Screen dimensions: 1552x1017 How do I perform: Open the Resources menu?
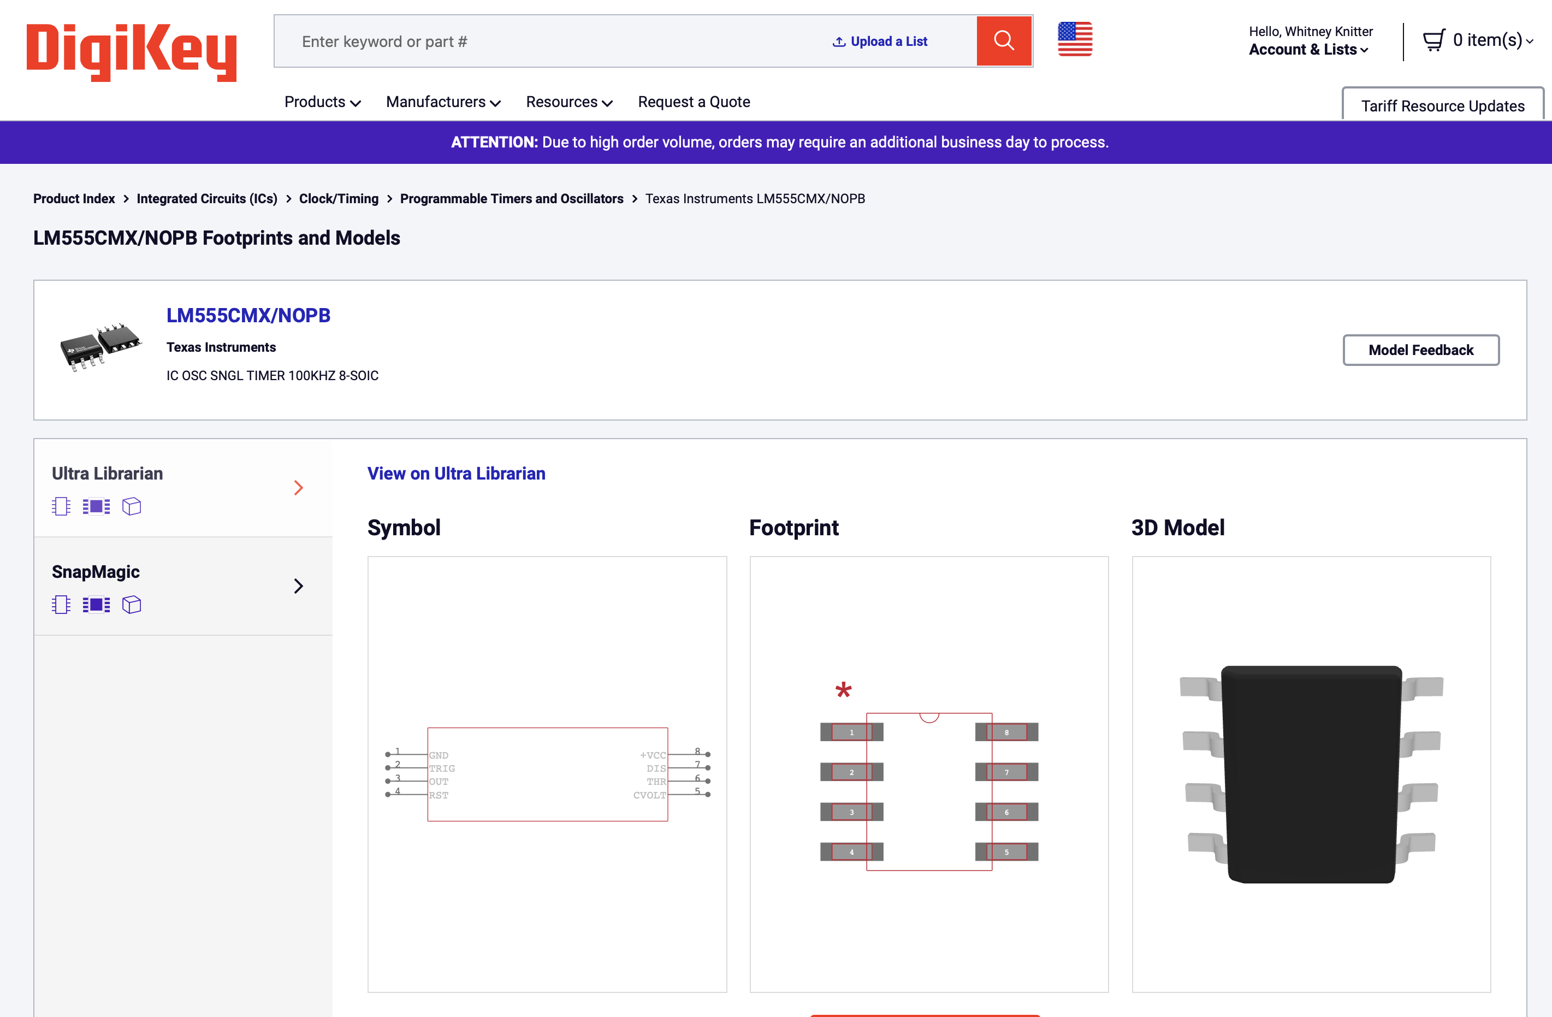tap(568, 102)
